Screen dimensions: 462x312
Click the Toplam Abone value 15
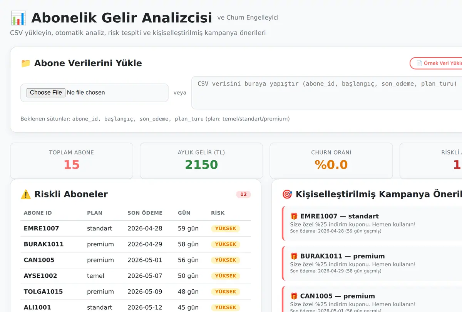point(72,165)
